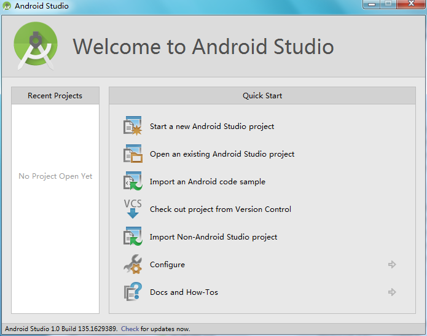Click the Welcome to Android Studio heading
Image resolution: width=427 pixels, height=336 pixels.
tap(203, 47)
